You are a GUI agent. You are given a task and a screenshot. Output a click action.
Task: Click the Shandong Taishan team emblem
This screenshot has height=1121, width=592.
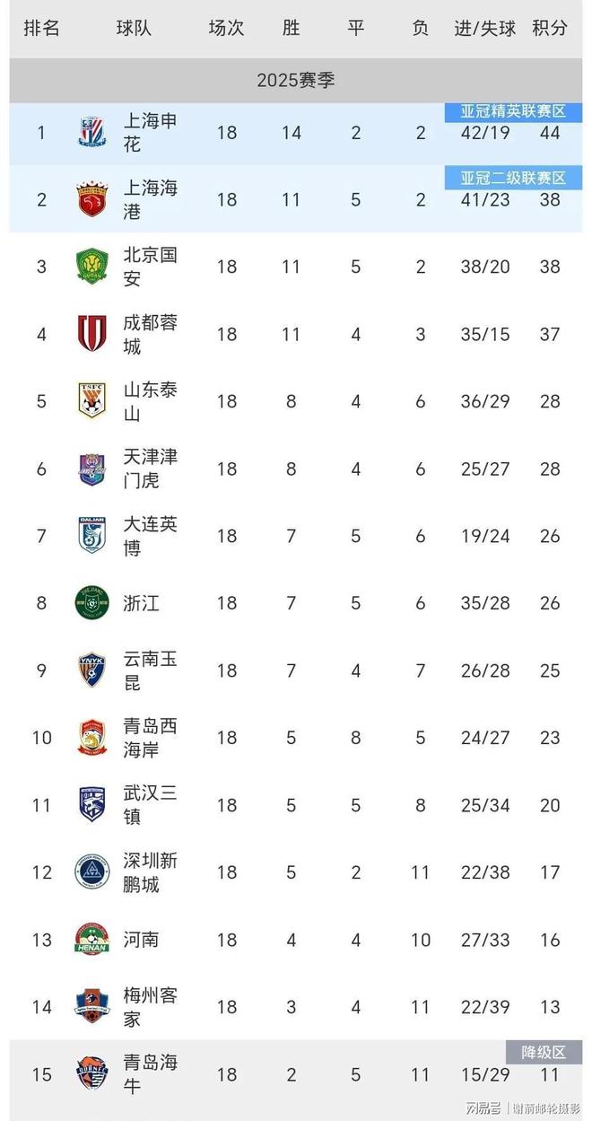[91, 401]
